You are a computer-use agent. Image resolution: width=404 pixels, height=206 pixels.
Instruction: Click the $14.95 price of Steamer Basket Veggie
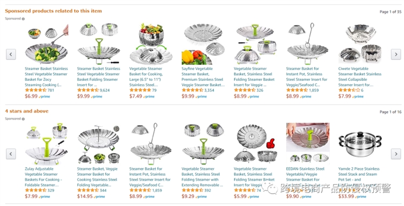(85, 196)
